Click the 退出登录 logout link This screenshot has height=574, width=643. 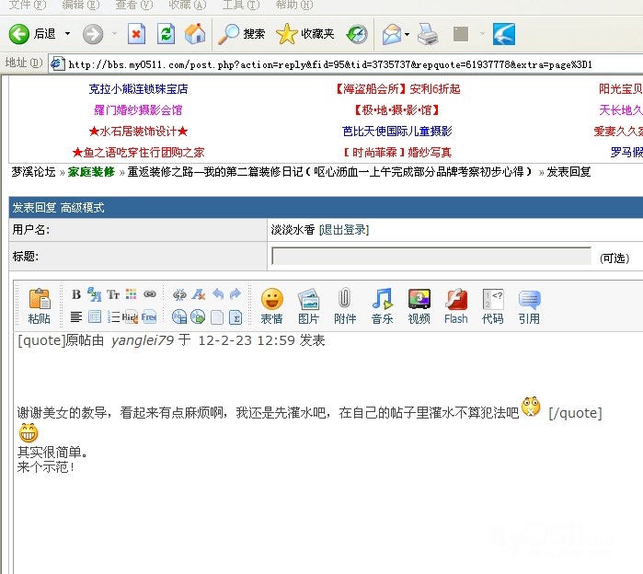pyautogui.click(x=343, y=229)
